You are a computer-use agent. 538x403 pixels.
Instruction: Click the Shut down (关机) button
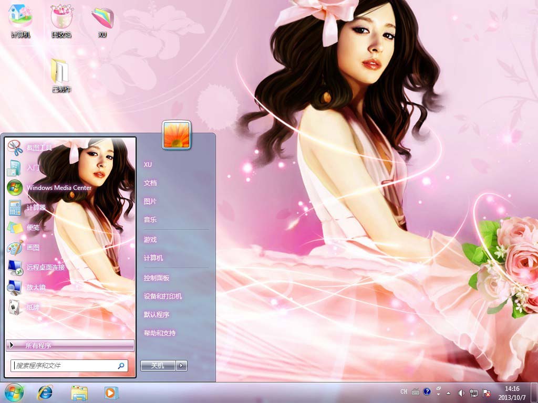tap(158, 366)
